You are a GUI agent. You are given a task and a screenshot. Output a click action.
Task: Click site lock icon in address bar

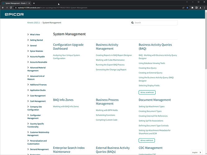pyautogui.click(x=16, y=8)
